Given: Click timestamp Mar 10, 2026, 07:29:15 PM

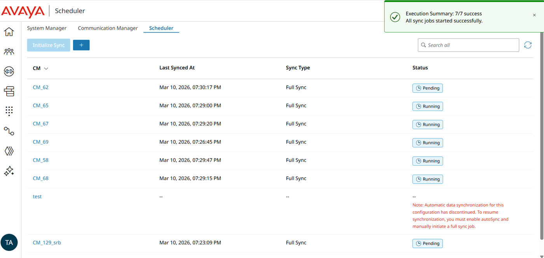Looking at the screenshot, I should 190,178.
